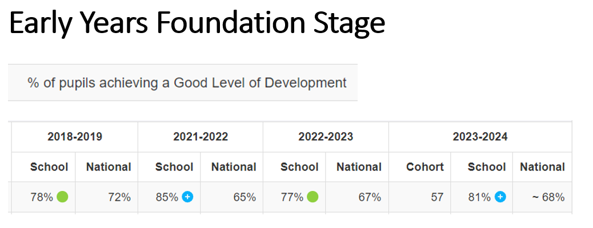Click the 72% national value
This screenshot has height=228, width=593.
(x=120, y=198)
